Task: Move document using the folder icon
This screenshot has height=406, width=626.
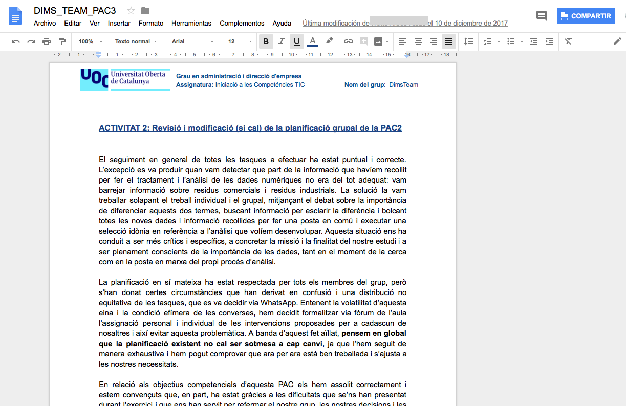Action: pyautogui.click(x=145, y=11)
